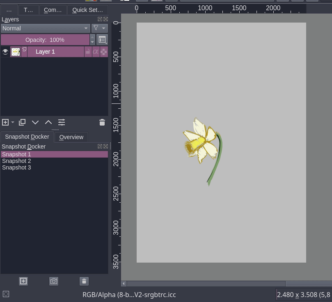Open the Quick Settings docker tab
Image resolution: width=332 pixels, height=302 pixels.
(x=87, y=10)
